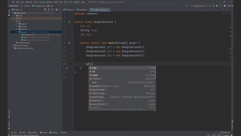Open the Run tool window

pos(14,133)
